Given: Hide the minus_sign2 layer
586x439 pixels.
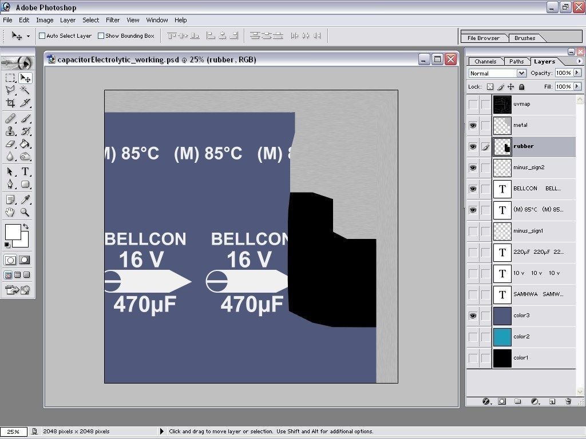Looking at the screenshot, I should 473,167.
